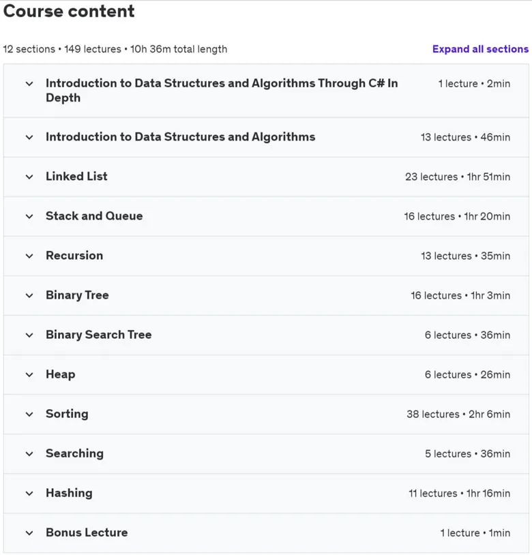This screenshot has width=532, height=555.
Task: Expand all sections link
Action: point(480,49)
